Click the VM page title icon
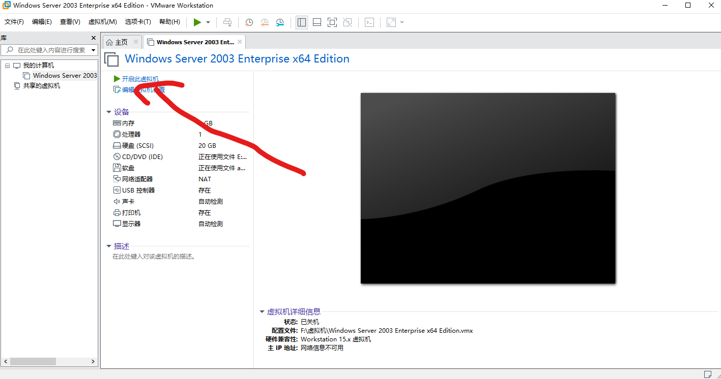Screen dimensions: 721x379 112,59
